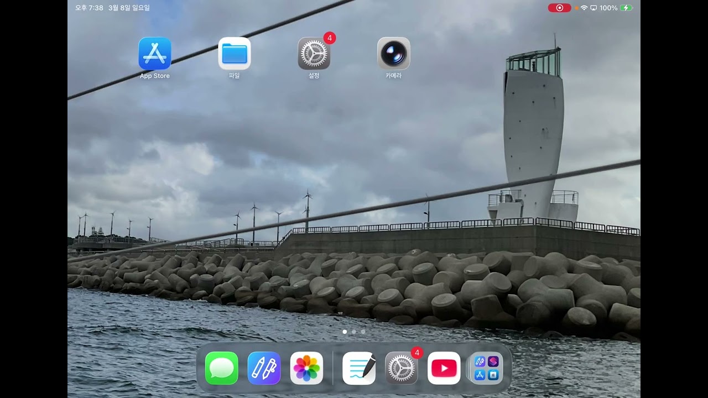Open the App Library folder in dock

486,368
